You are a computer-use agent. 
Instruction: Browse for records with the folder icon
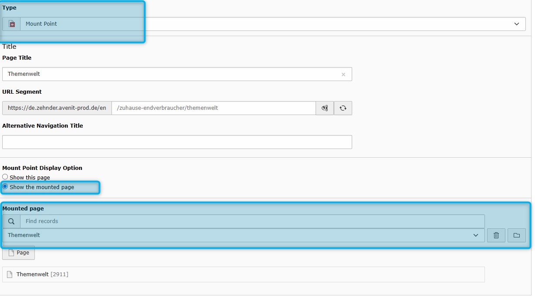(517, 235)
